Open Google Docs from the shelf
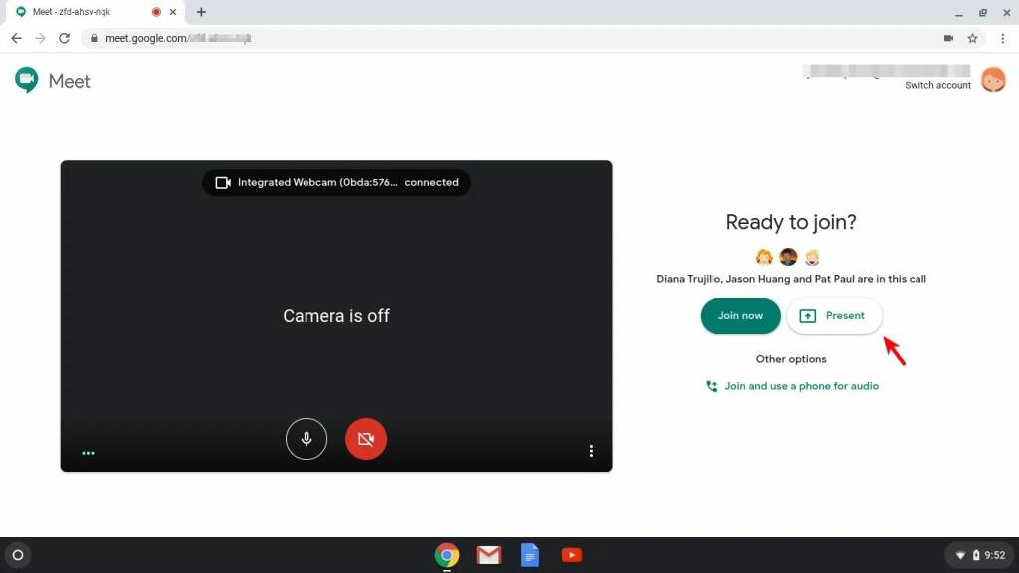Image resolution: width=1019 pixels, height=573 pixels. [x=529, y=555]
